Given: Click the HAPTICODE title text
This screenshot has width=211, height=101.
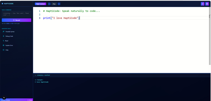Looking at the screenshot, I should tap(9, 4).
